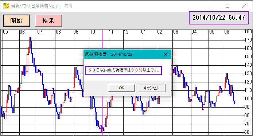The image size is (253, 136).
Task: Click the 開始 button
Action: pyautogui.click(x=16, y=20)
